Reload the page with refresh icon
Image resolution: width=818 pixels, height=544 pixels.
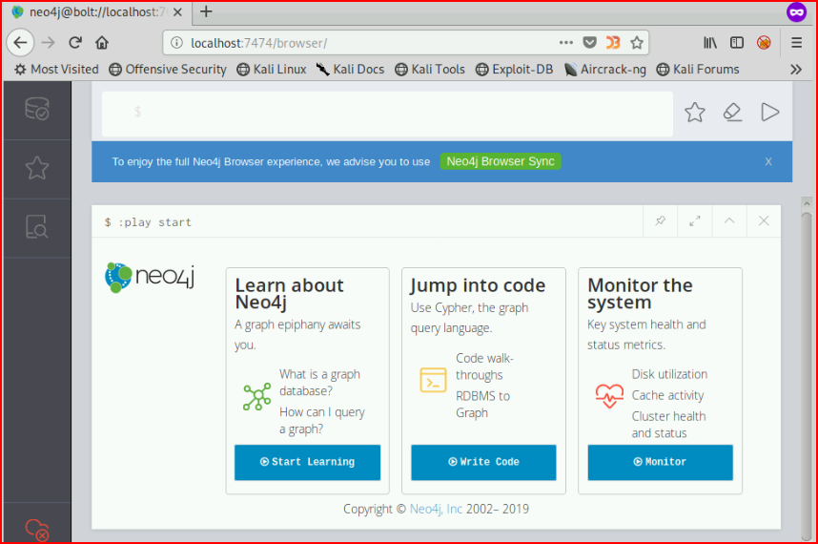click(75, 43)
